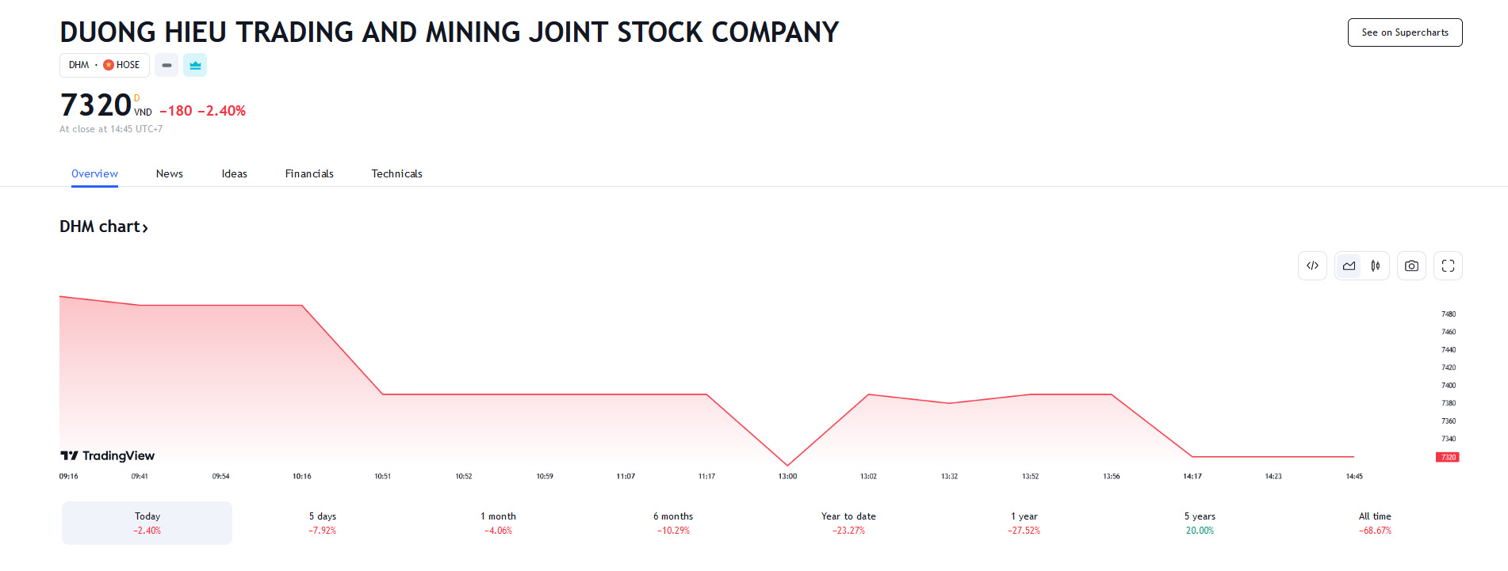
Task: Switch to candlestick chart style
Action: (1376, 266)
